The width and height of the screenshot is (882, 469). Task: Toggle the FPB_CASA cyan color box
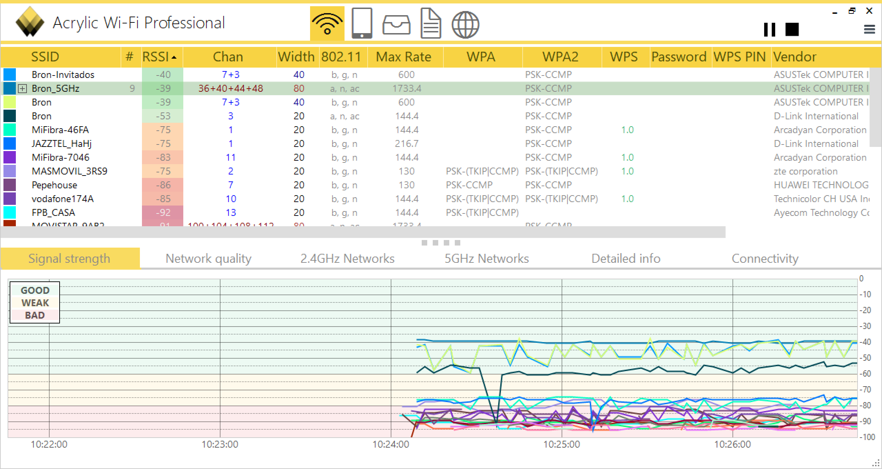tap(10, 213)
